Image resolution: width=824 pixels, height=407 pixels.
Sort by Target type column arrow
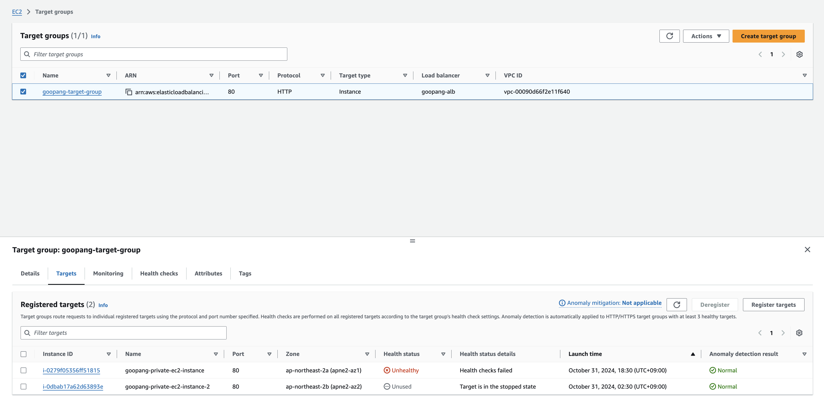tap(405, 76)
